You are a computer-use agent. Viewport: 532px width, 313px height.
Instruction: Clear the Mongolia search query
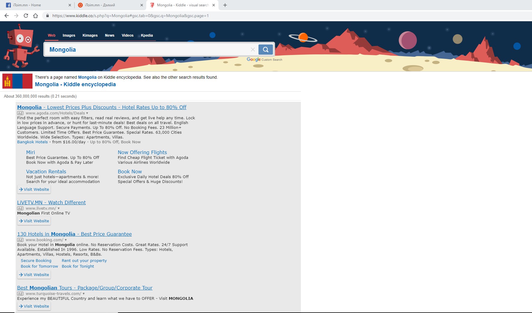click(x=253, y=50)
